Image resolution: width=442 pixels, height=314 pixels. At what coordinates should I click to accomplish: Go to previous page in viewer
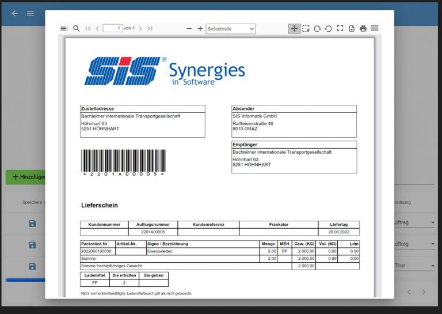pyautogui.click(x=97, y=28)
